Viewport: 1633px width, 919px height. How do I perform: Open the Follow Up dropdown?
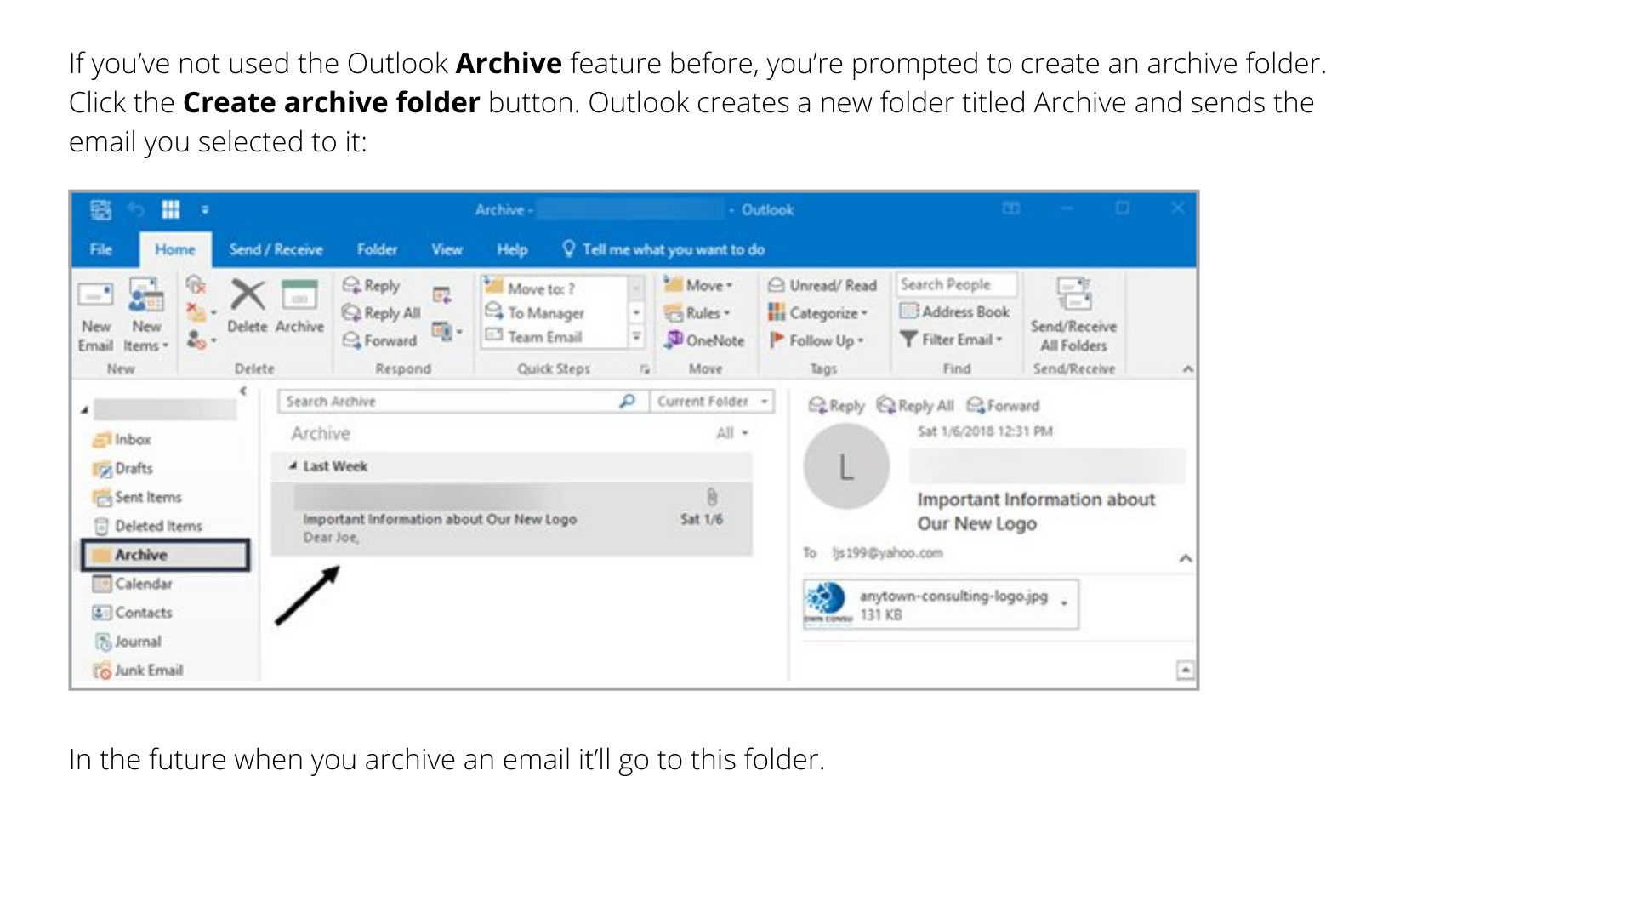click(820, 340)
